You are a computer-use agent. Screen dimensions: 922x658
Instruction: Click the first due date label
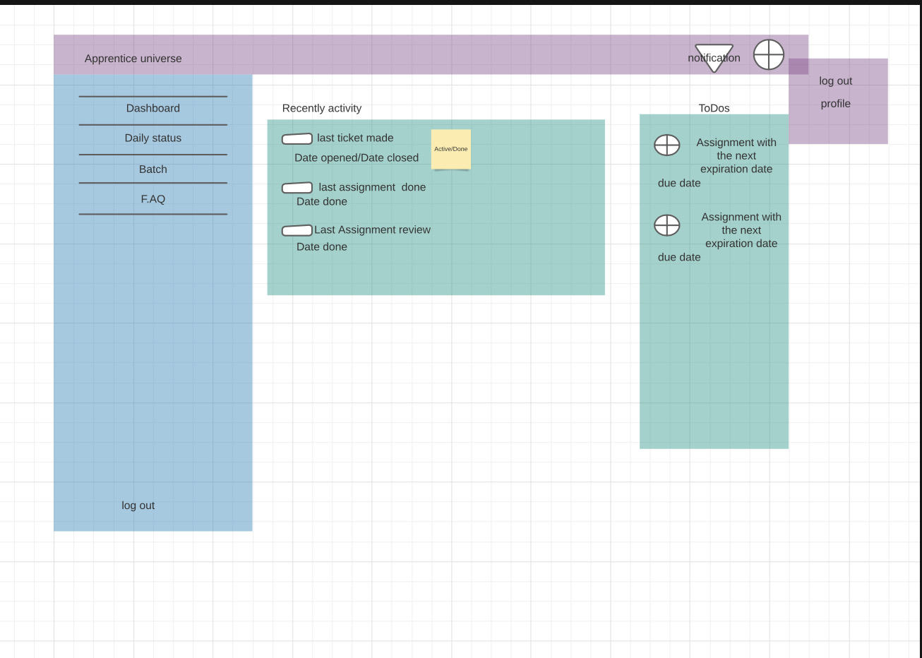(x=679, y=183)
